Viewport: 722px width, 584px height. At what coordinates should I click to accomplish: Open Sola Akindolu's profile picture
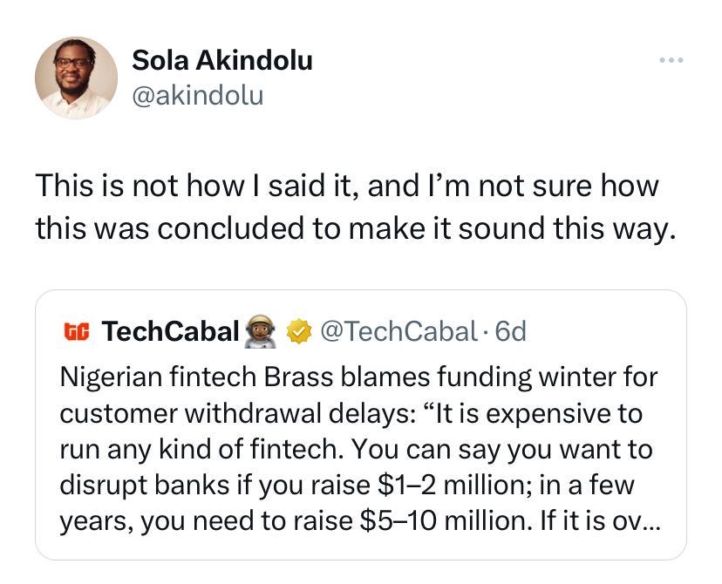pyautogui.click(x=77, y=78)
